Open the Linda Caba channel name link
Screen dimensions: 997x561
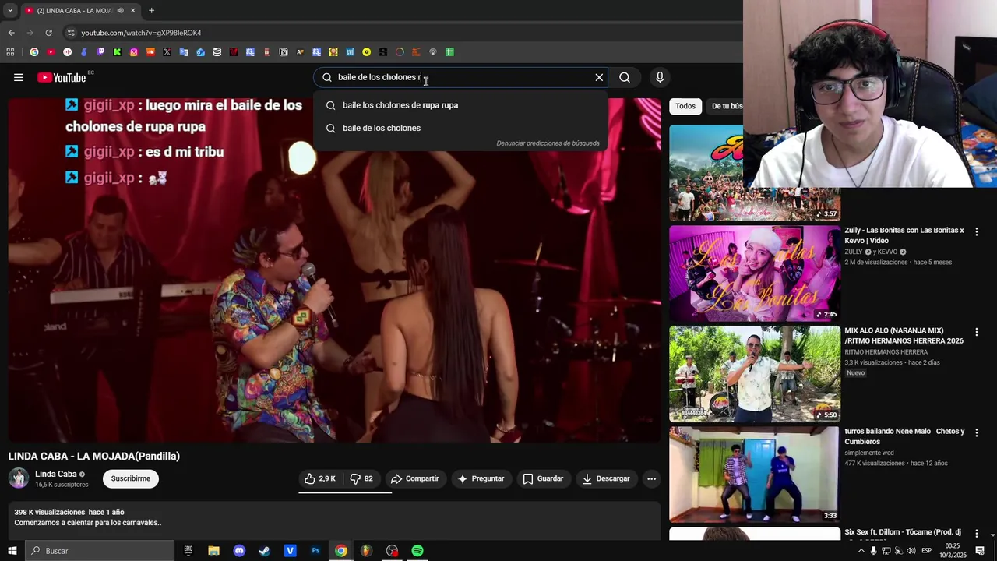coord(56,474)
